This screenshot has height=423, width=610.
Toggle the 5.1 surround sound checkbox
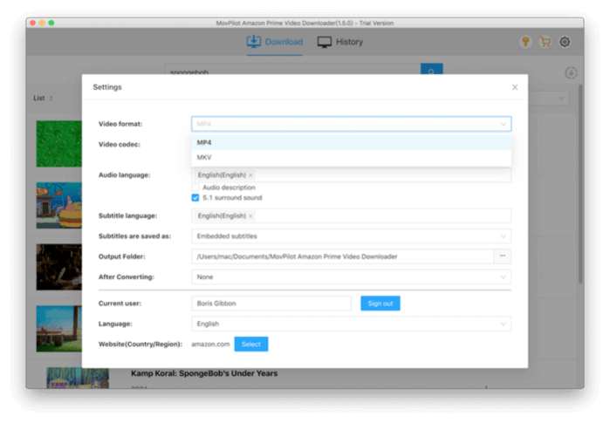click(195, 198)
